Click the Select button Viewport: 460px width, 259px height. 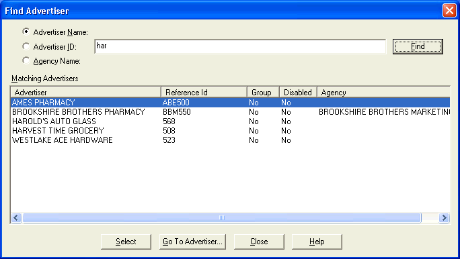126,242
